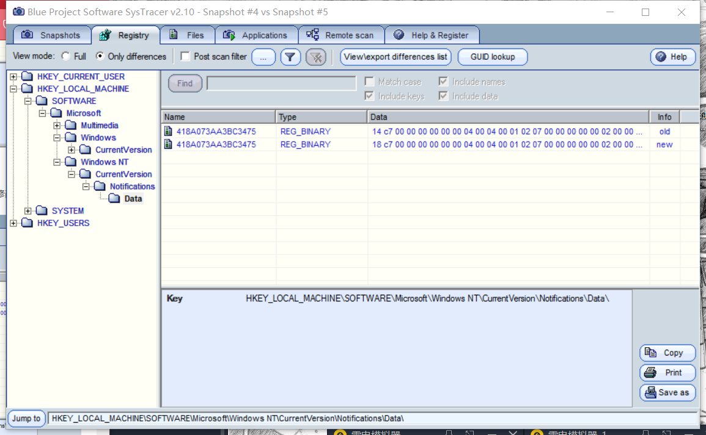The width and height of the screenshot is (706, 435).
Task: Click the data value beginning with '14 c7 00 00'
Action: pyautogui.click(x=507, y=131)
